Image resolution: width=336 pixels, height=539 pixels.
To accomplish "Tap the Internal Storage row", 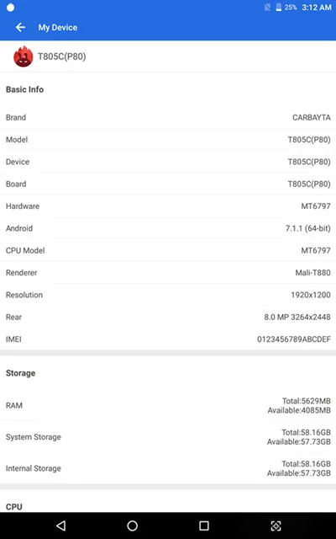I will tap(168, 468).
